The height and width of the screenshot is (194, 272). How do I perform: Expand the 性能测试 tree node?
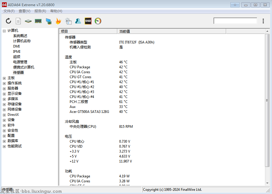point(4,146)
